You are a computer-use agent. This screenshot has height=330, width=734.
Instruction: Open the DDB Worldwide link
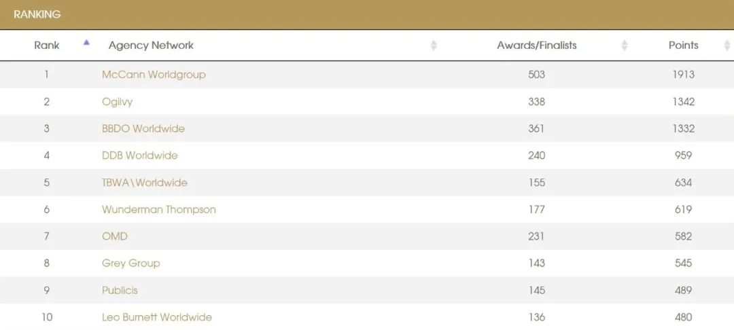pos(139,155)
